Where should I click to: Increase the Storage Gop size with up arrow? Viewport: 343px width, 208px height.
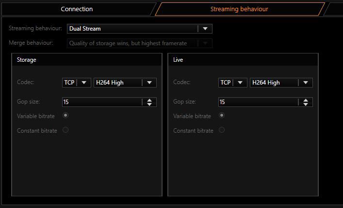(149, 100)
